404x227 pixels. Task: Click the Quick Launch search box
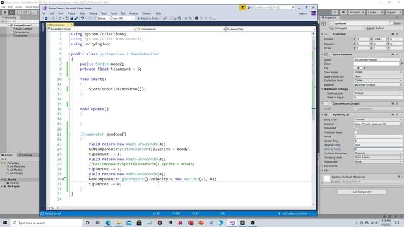pos(274,8)
